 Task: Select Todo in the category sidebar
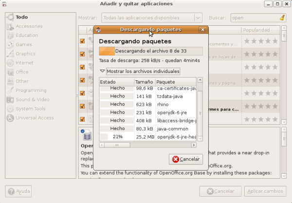coord(21,17)
